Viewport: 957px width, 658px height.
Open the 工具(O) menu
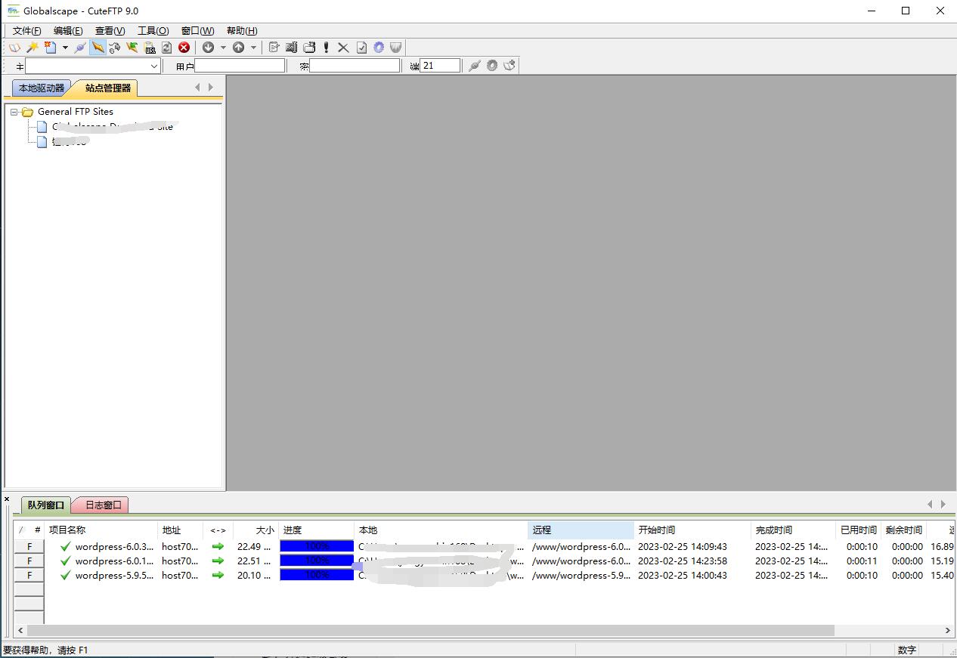click(153, 31)
